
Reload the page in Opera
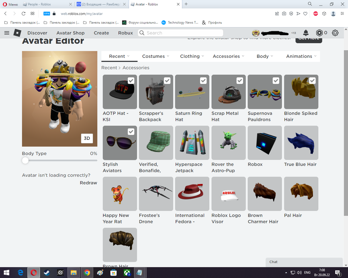23,14
